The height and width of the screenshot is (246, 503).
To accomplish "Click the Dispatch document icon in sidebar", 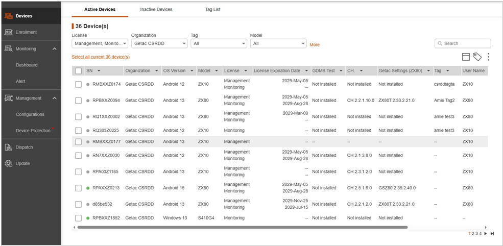I will point(8,147).
